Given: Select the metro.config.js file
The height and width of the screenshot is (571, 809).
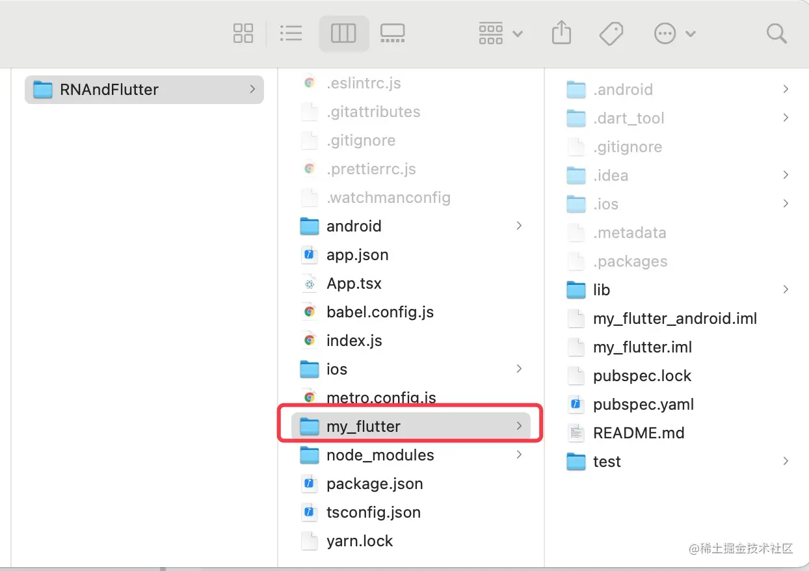Looking at the screenshot, I should click(381, 398).
